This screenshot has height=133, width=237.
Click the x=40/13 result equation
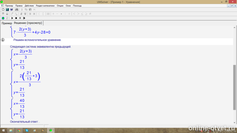tap(19, 103)
